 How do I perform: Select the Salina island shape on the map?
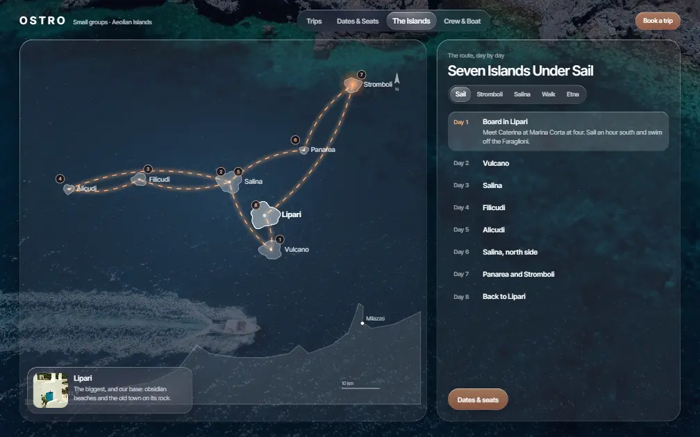pos(229,182)
